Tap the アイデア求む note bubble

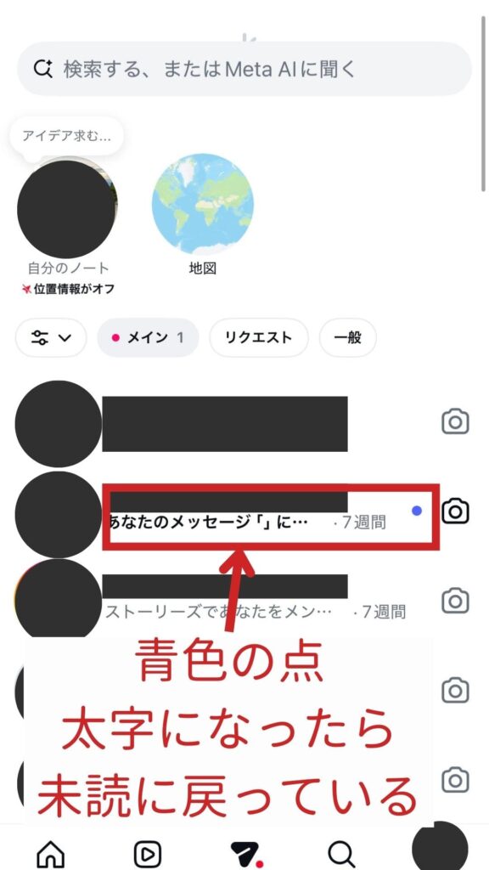click(66, 136)
